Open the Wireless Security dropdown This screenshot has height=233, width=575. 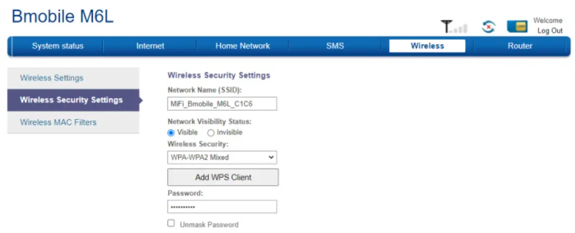point(222,157)
